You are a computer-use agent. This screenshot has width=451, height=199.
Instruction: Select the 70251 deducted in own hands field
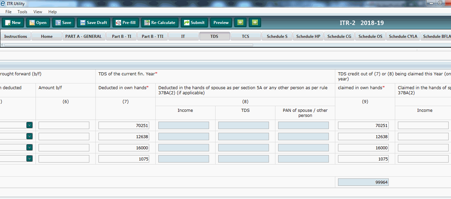123,125
